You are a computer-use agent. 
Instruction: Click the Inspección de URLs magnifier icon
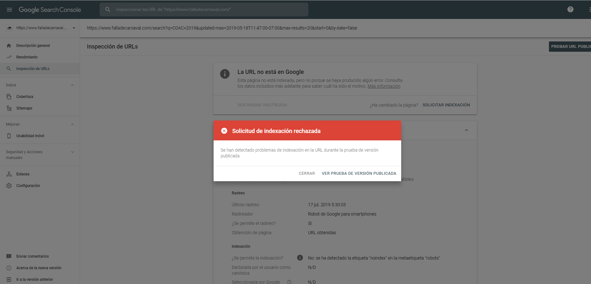pos(9,69)
